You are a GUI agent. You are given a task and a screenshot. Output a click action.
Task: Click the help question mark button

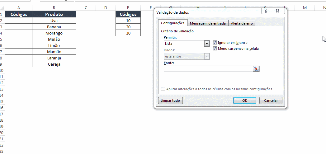(266, 11)
